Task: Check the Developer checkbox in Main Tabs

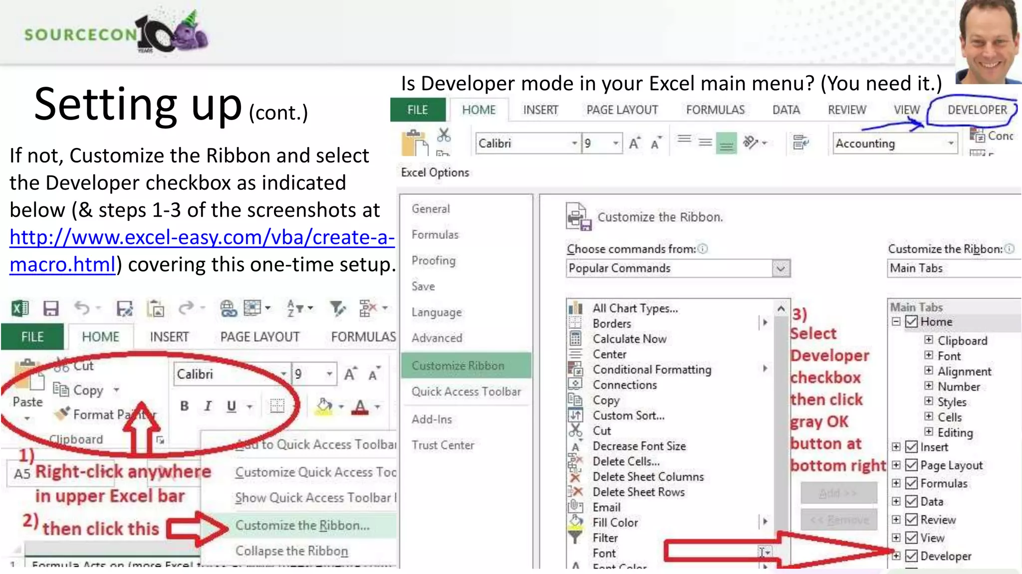Action: coord(911,556)
